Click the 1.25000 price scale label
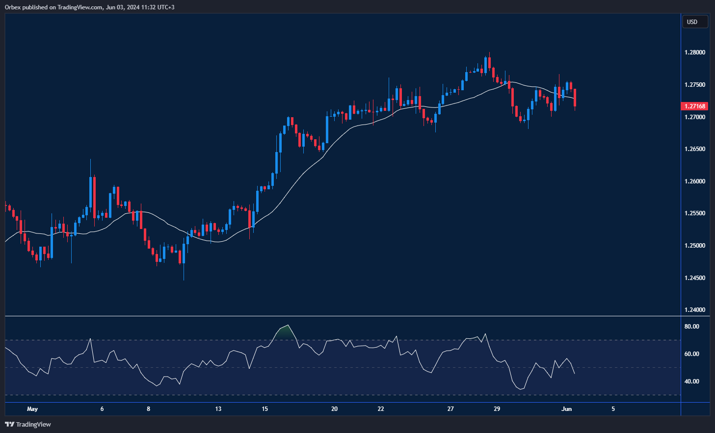The width and height of the screenshot is (715, 433). pos(694,246)
